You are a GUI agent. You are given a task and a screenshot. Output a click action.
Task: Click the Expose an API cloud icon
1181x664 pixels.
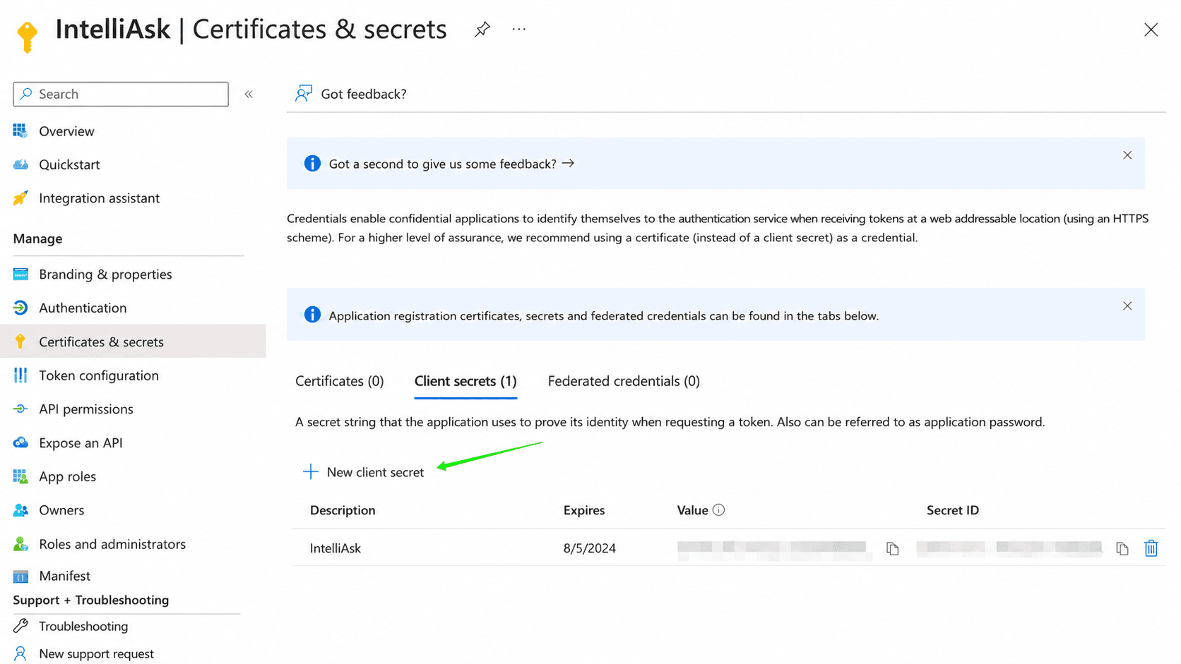tap(20, 442)
